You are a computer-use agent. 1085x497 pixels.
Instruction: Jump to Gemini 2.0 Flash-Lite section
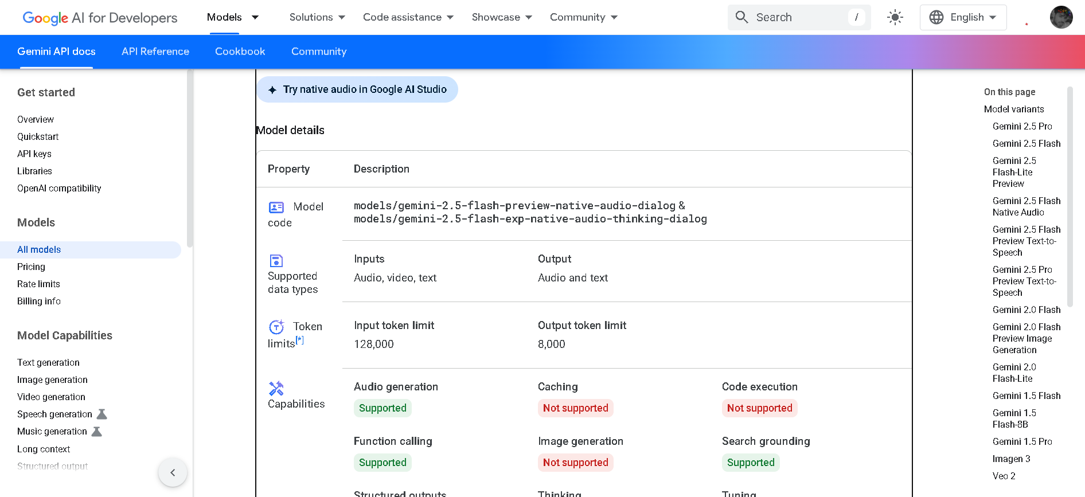tap(1014, 373)
